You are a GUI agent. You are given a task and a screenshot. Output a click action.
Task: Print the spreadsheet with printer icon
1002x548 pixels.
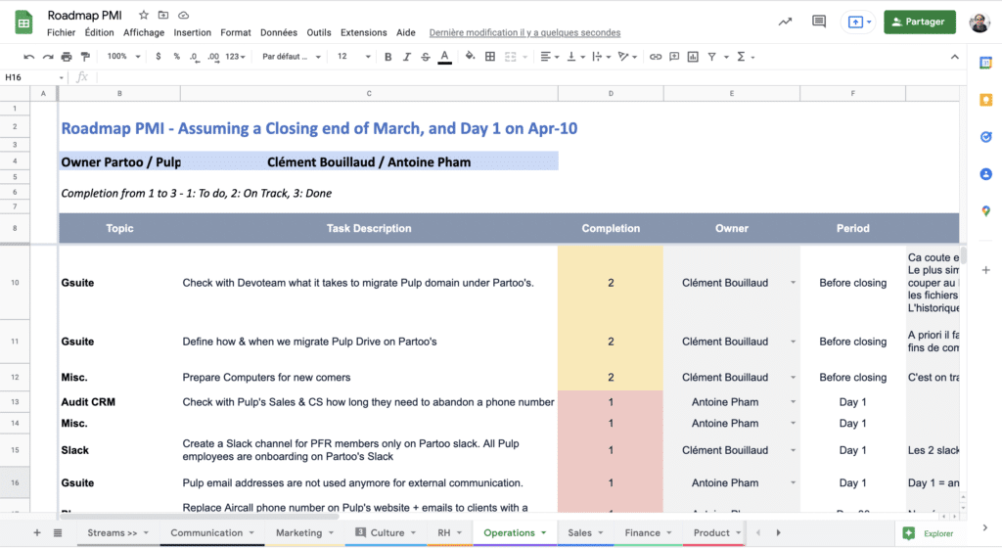coord(67,57)
